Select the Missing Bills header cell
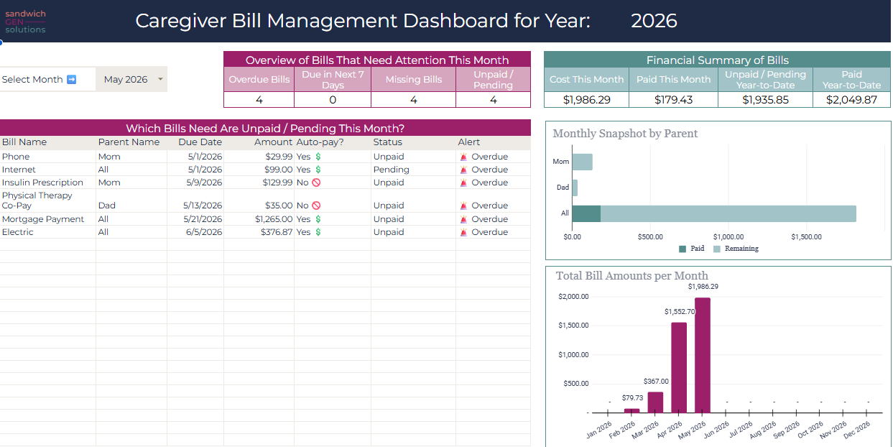This screenshot has width=893, height=447. click(413, 80)
